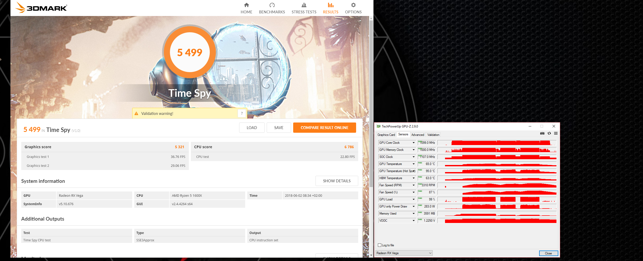Click the 3DMark logo

pos(41,8)
